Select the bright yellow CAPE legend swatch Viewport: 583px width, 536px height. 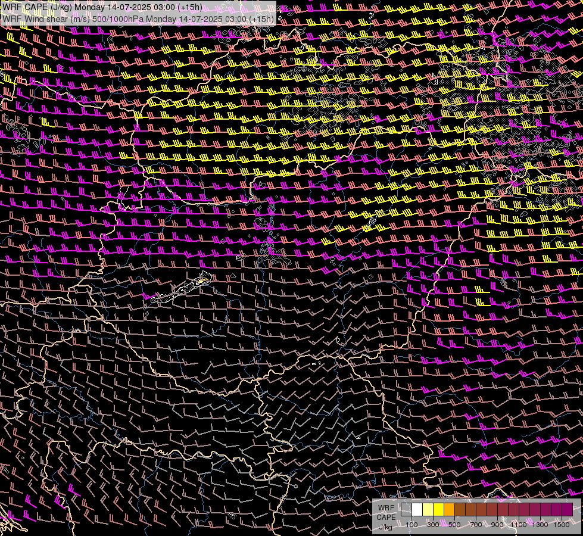click(439, 509)
